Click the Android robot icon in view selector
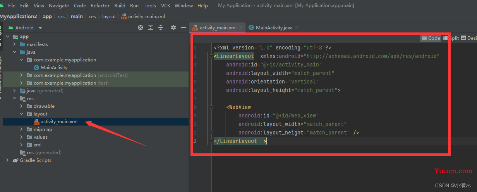Screen dimensions: 477x192 [11, 27]
